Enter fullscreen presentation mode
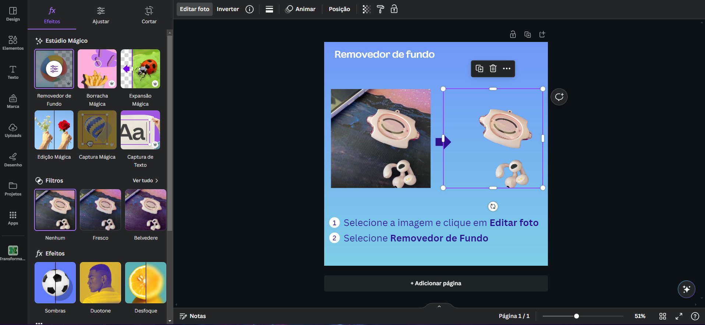Image resolution: width=705 pixels, height=325 pixels. point(679,316)
